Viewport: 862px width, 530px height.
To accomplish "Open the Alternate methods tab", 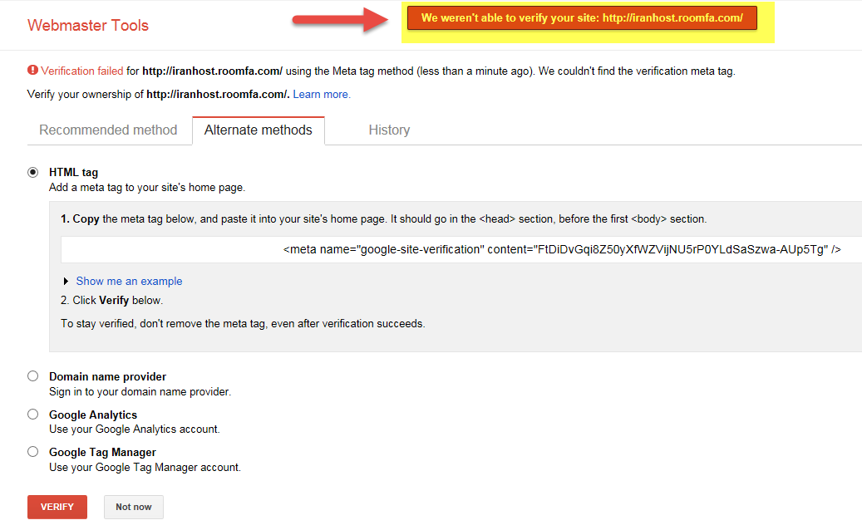I will point(258,130).
